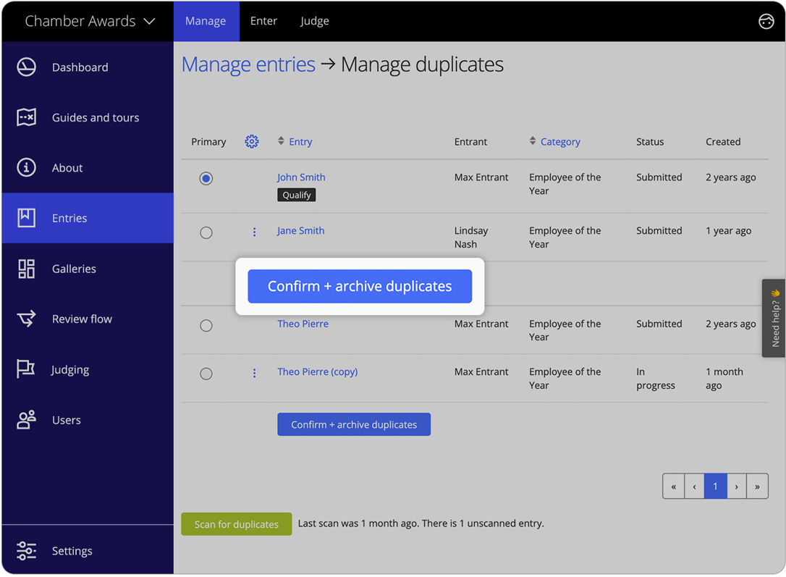This screenshot has width=786, height=577.
Task: Open the column settings gear icon
Action: (x=252, y=141)
